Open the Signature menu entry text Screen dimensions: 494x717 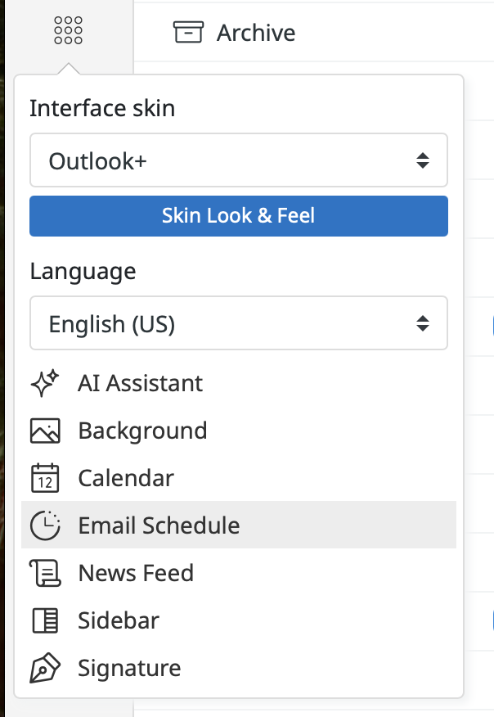[129, 668]
